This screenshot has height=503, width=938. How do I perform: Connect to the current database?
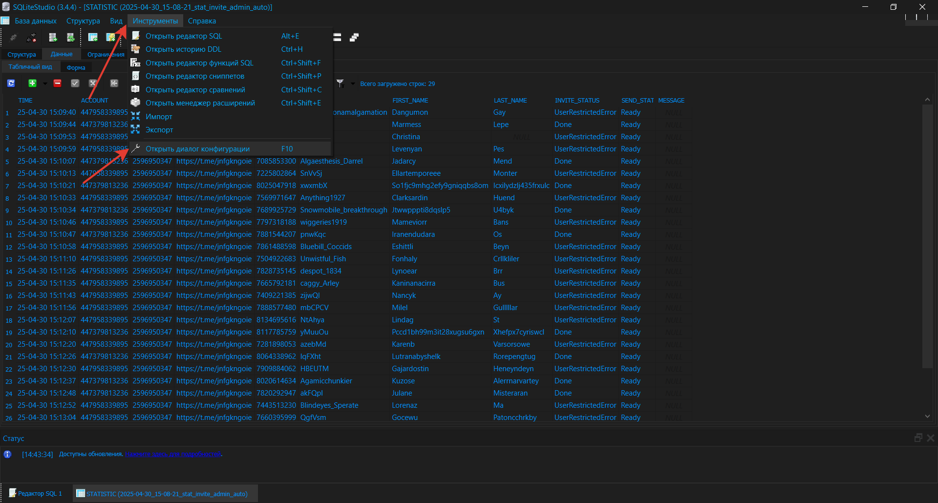(x=13, y=38)
